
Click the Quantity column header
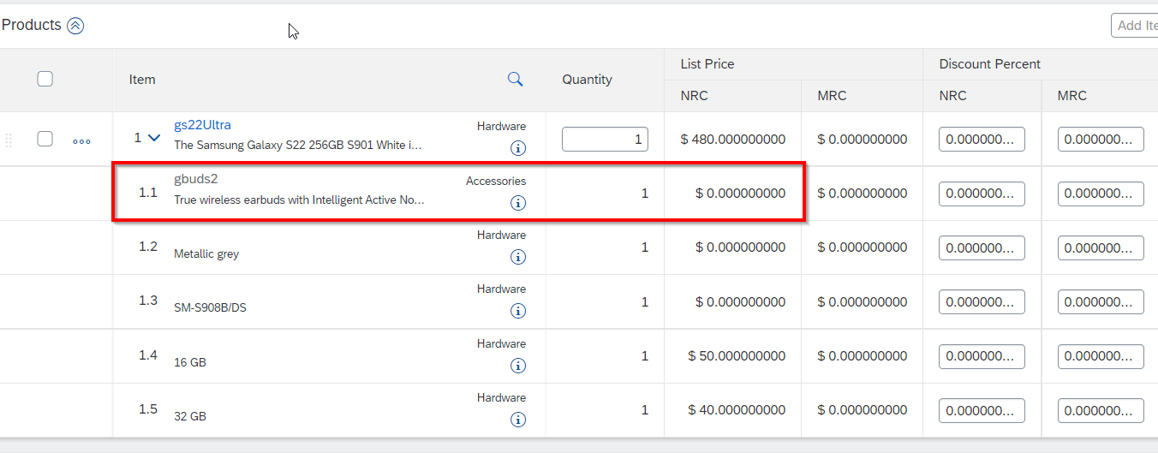tap(588, 80)
